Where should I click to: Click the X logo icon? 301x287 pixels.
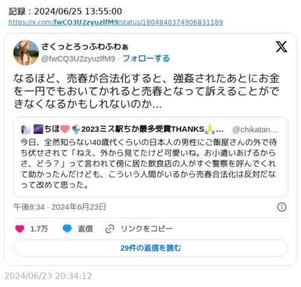coord(281,47)
